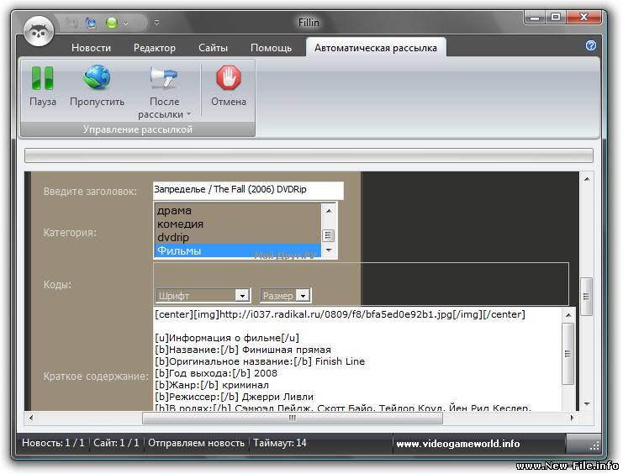
Task: Click the Fillin owl application button
Action: tap(39, 32)
